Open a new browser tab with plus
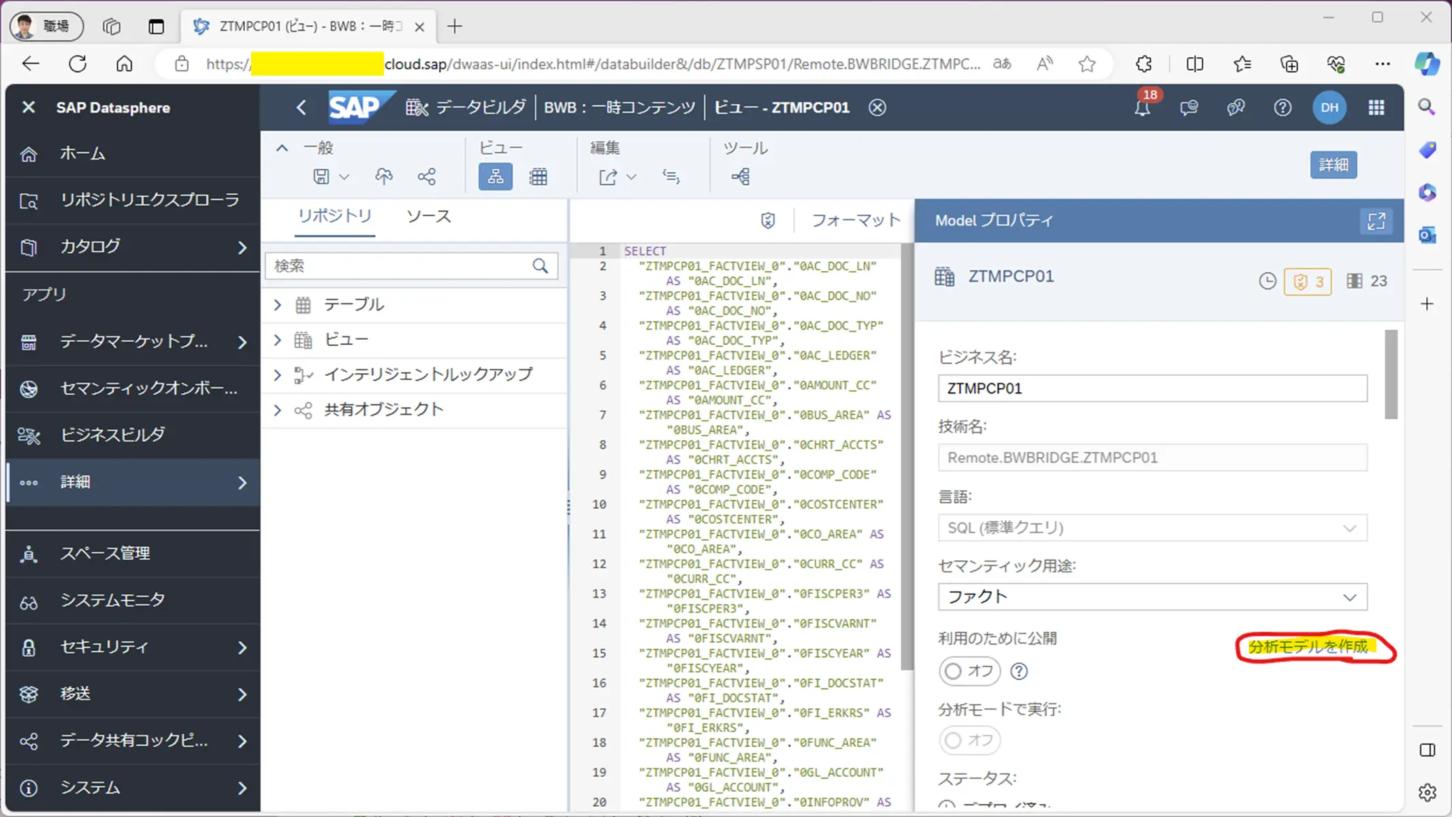 [455, 27]
